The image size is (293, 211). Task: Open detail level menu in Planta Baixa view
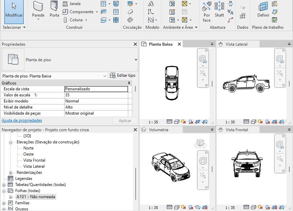pyautogui.click(x=170, y=122)
